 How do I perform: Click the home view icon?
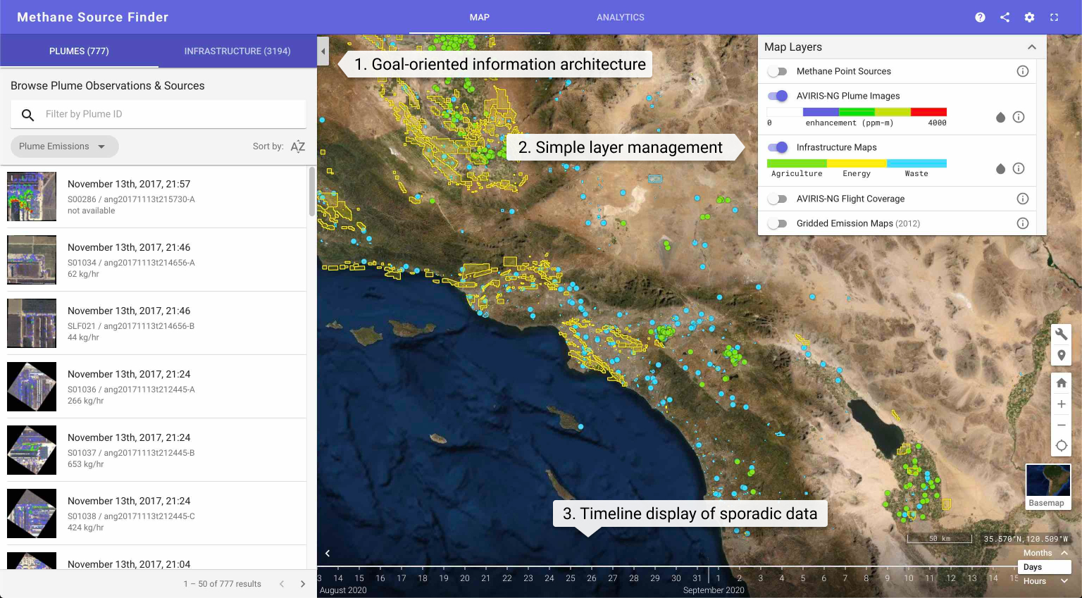[x=1062, y=382]
